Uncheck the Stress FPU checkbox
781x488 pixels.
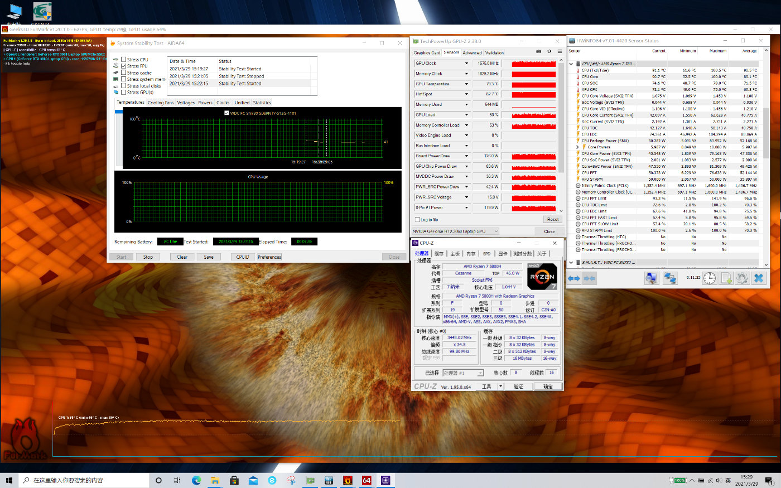coord(124,66)
